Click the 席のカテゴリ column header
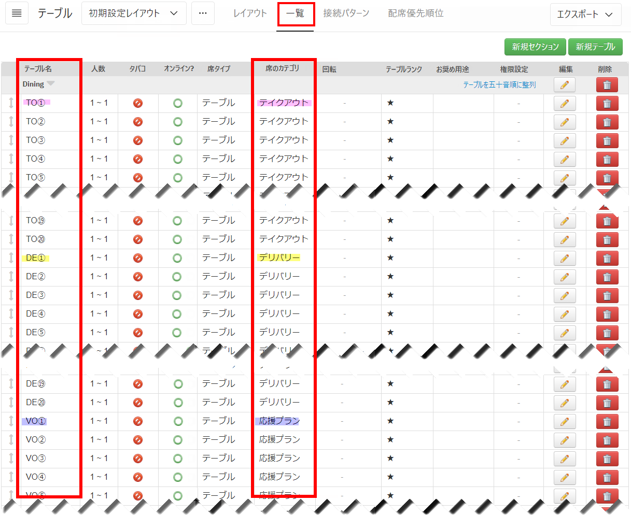The height and width of the screenshot is (515, 631). 283,68
